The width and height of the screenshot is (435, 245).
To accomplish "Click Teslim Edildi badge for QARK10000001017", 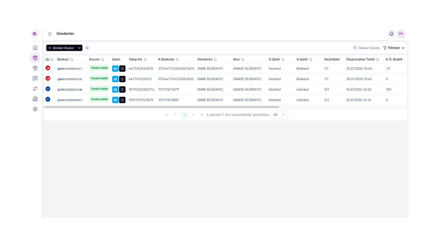I will (99, 68).
